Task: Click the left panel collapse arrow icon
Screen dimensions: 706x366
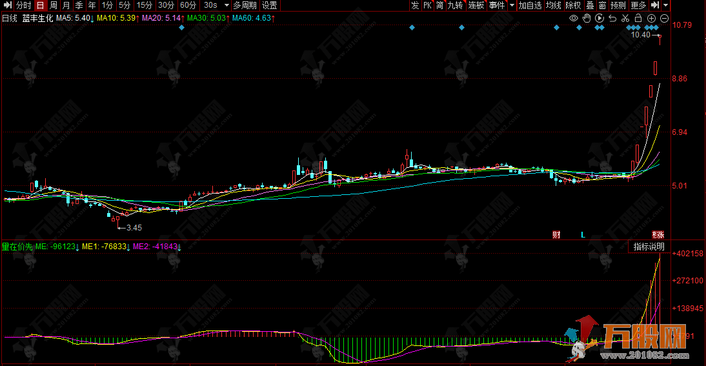Action: pos(8,5)
